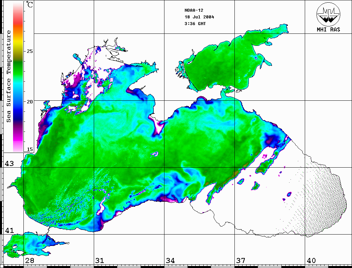
Task: Click the "MHI RAS" caption text
Action: coord(328,29)
